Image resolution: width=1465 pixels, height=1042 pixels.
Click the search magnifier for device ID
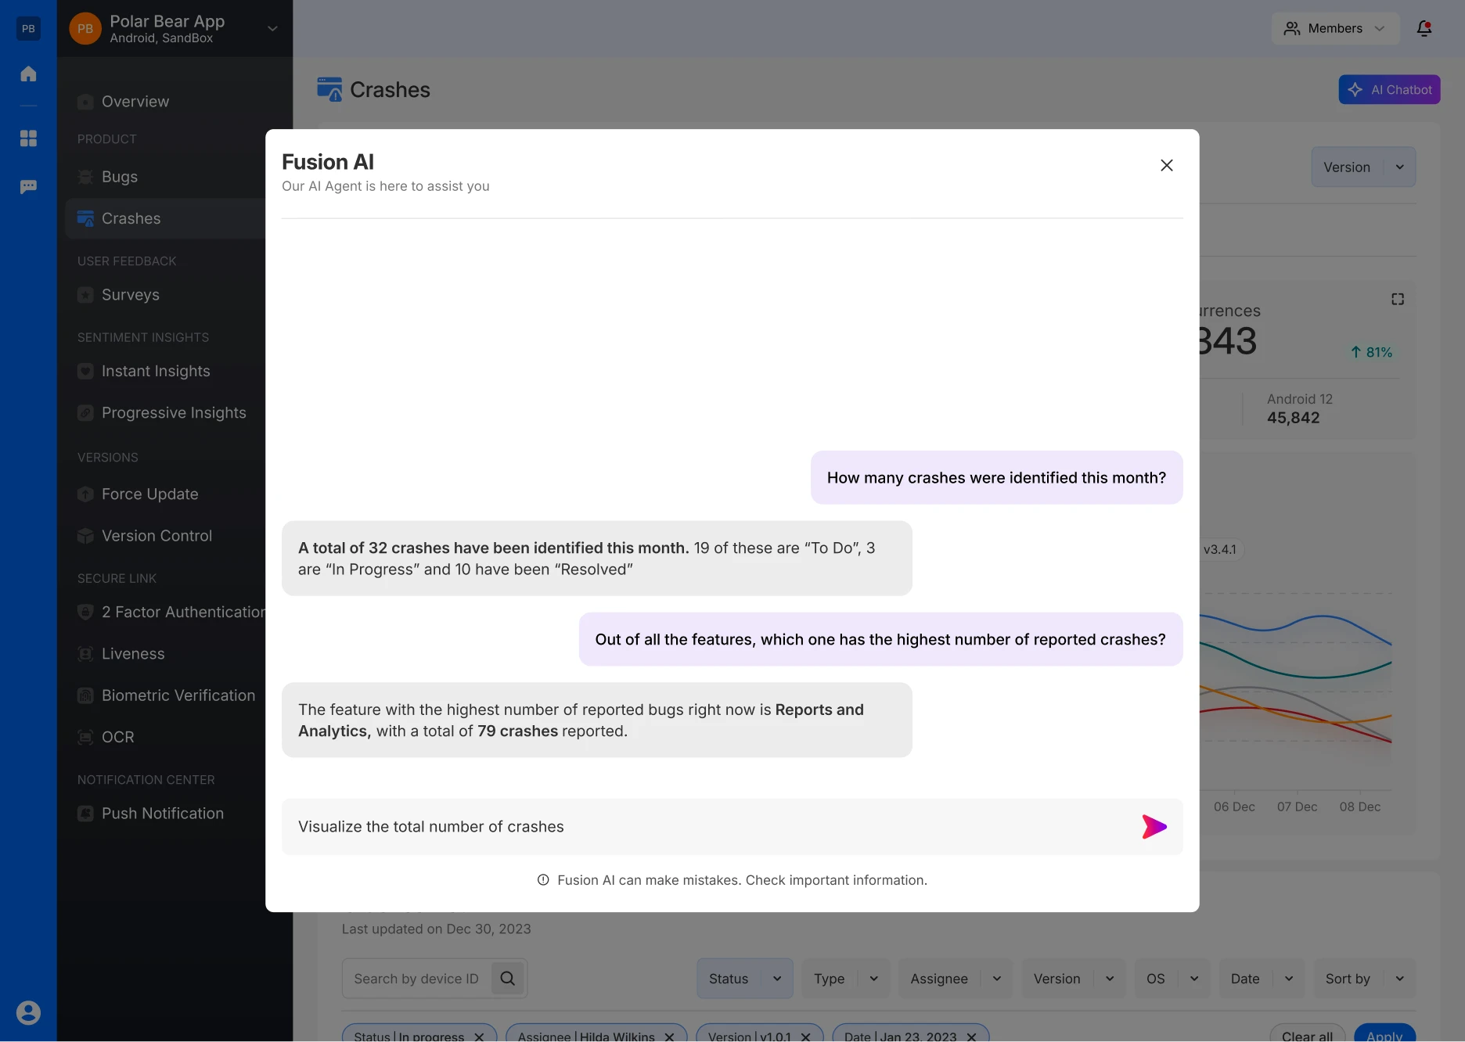(x=508, y=979)
